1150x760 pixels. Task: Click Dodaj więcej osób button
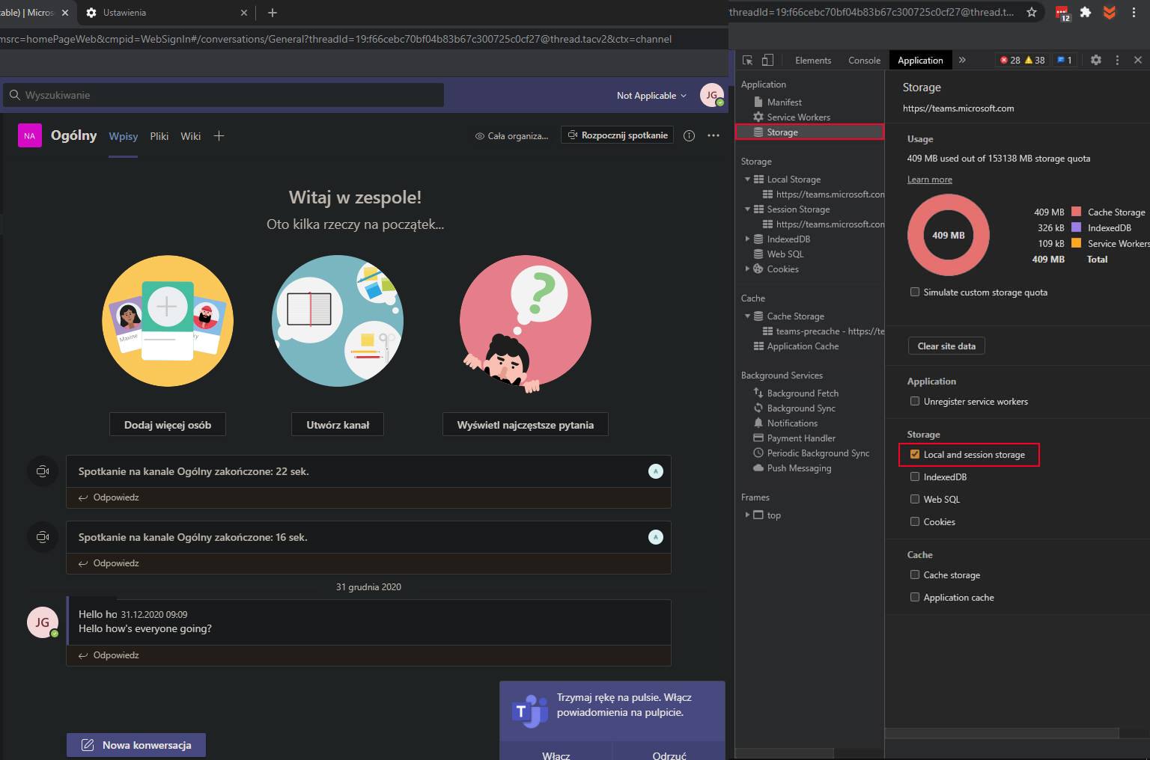(x=168, y=424)
